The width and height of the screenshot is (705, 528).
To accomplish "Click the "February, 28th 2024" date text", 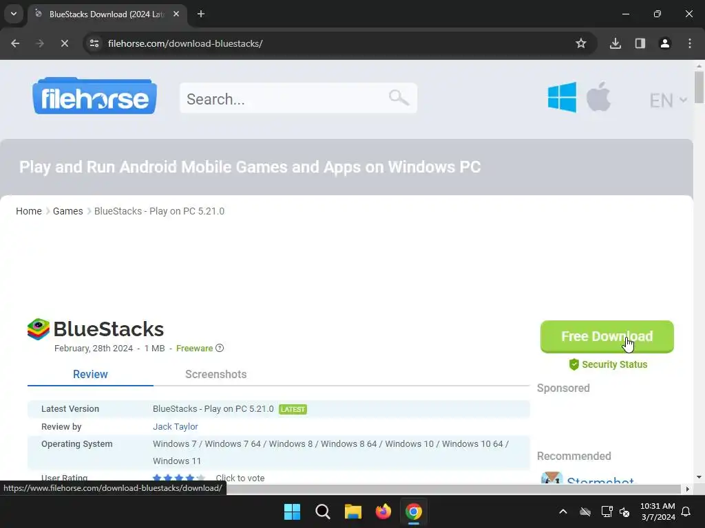I will pyautogui.click(x=94, y=349).
